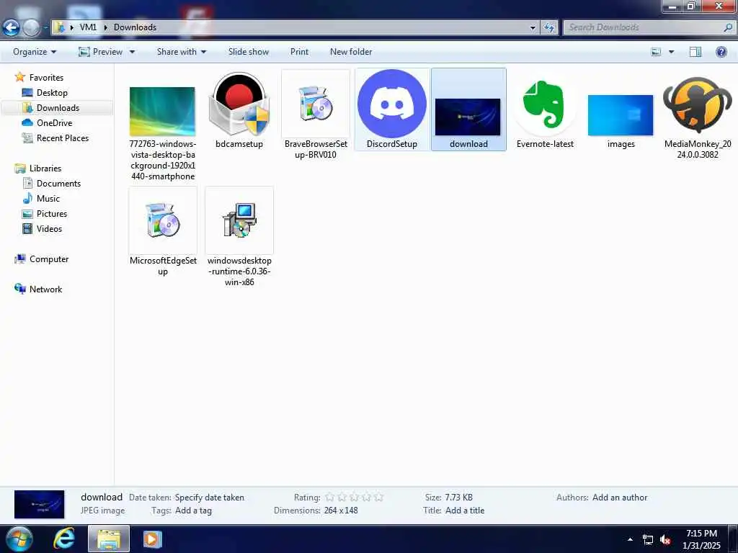Click into the Search Downloads field
The width and height of the screenshot is (738, 553).
[x=642, y=27]
